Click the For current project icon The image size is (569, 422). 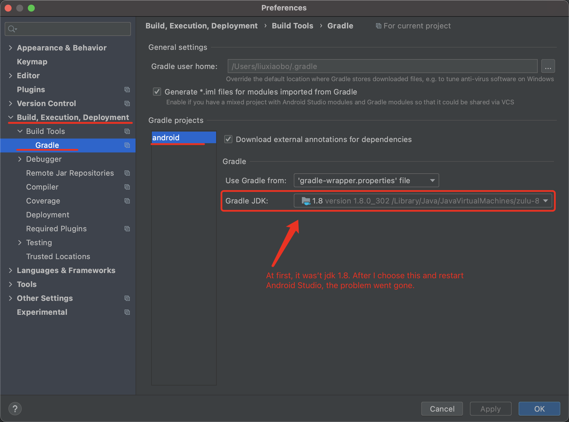click(378, 26)
